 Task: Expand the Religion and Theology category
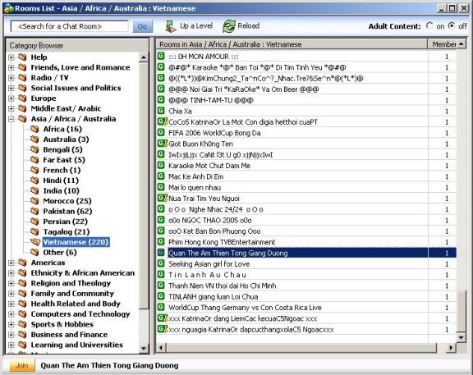click(11, 283)
